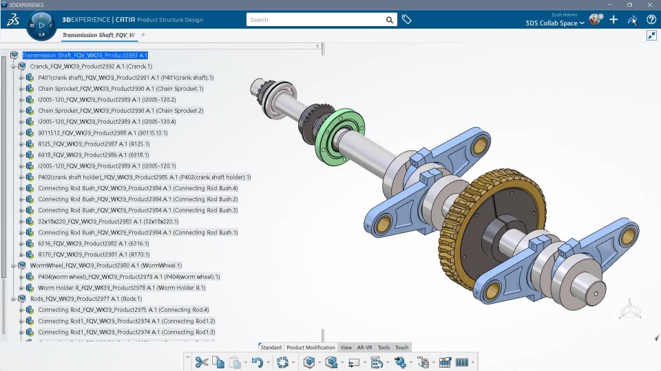Expand the Worm Holder R node
Image resolution: width=661 pixels, height=371 pixels.
click(21, 288)
